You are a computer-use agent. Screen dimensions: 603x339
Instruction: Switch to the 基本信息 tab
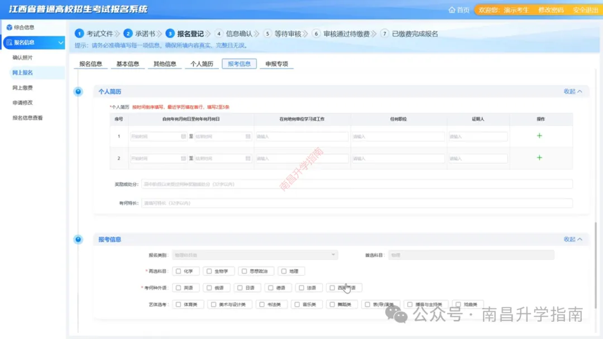click(x=128, y=64)
